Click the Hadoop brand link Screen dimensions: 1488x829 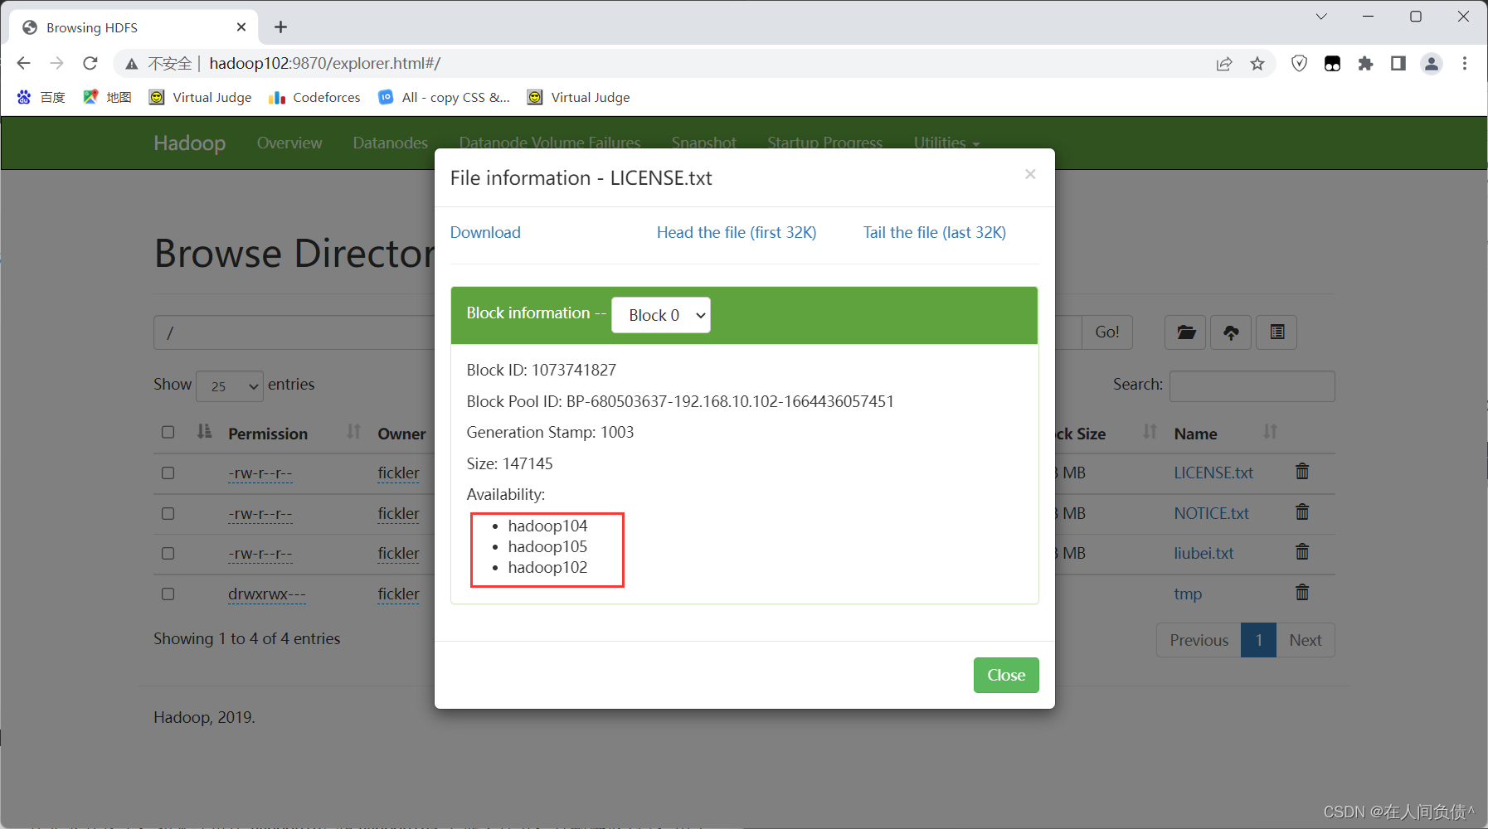click(x=190, y=143)
